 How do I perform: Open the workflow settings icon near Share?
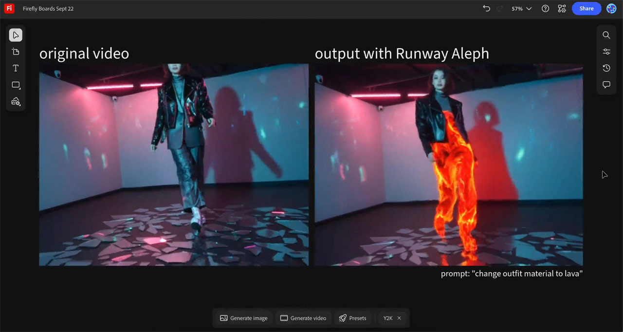[x=562, y=9]
